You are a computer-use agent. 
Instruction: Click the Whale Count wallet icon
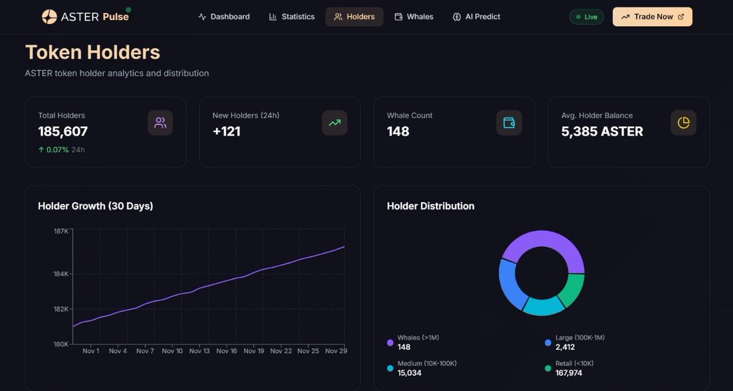[x=509, y=122]
